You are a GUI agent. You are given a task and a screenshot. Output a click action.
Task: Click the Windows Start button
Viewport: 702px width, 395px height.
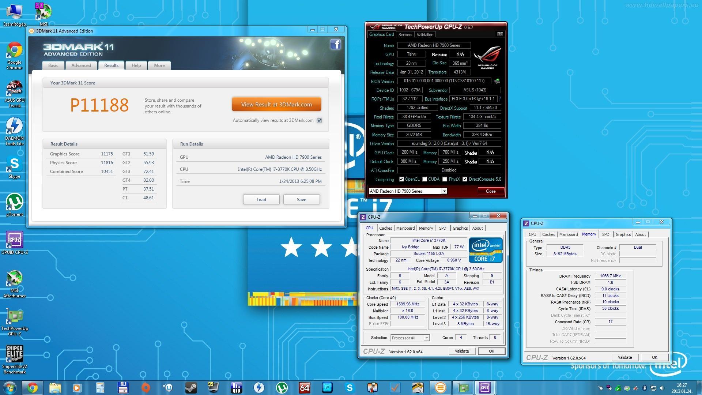coord(10,388)
